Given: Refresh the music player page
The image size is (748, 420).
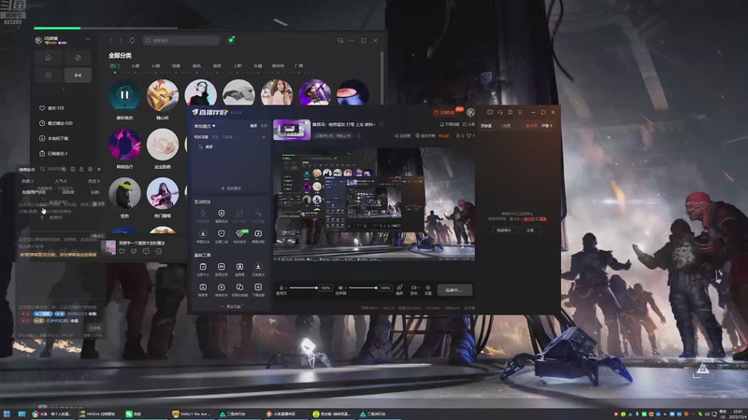Looking at the screenshot, I should [x=132, y=40].
